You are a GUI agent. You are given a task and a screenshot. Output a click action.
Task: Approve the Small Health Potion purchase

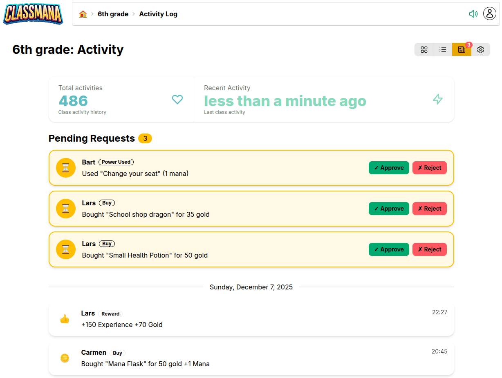[x=389, y=249]
